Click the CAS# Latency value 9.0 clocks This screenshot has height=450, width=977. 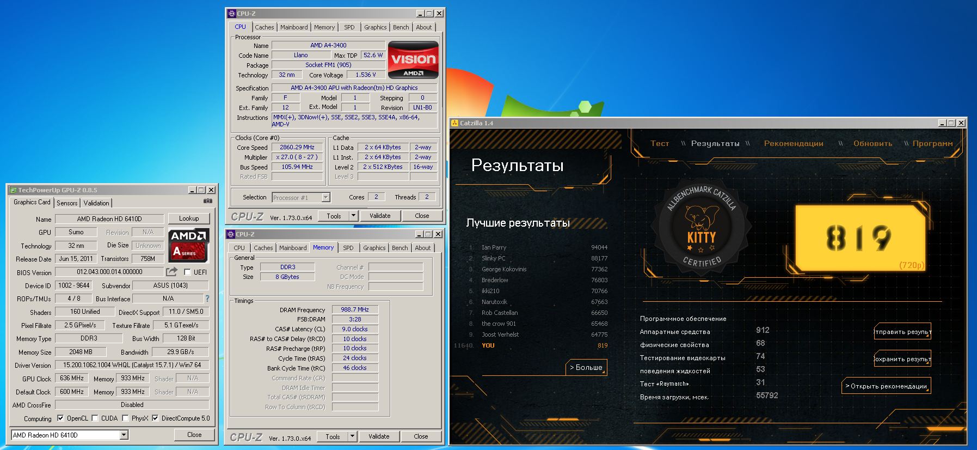[355, 329]
